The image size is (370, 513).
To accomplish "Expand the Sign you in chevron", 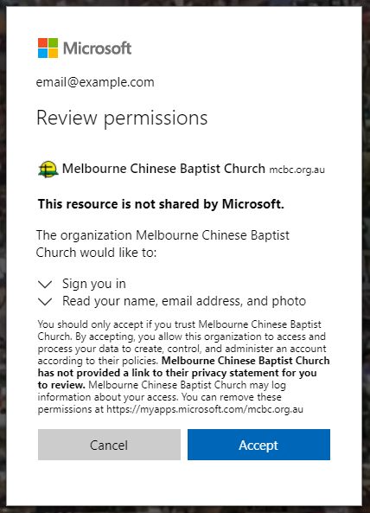I will point(45,284).
